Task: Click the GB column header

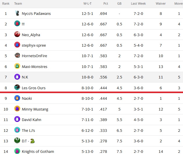Action: (x=119, y=3)
